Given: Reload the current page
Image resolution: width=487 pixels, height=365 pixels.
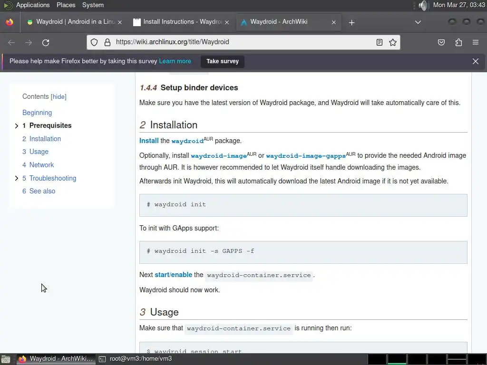Looking at the screenshot, I should click(46, 42).
